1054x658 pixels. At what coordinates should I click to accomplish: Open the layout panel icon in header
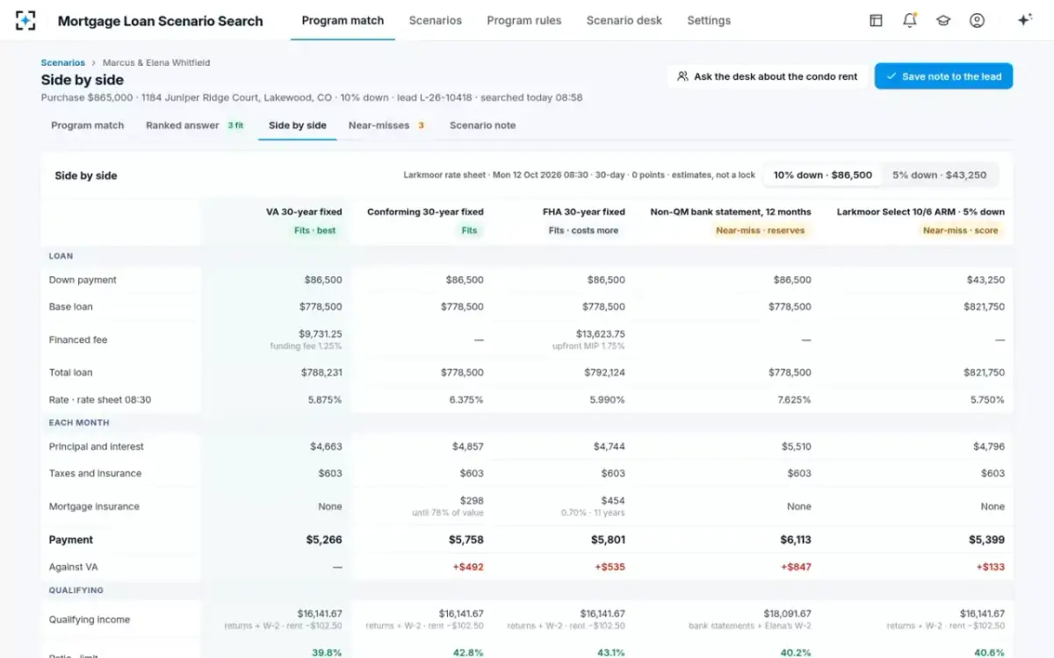click(x=876, y=20)
